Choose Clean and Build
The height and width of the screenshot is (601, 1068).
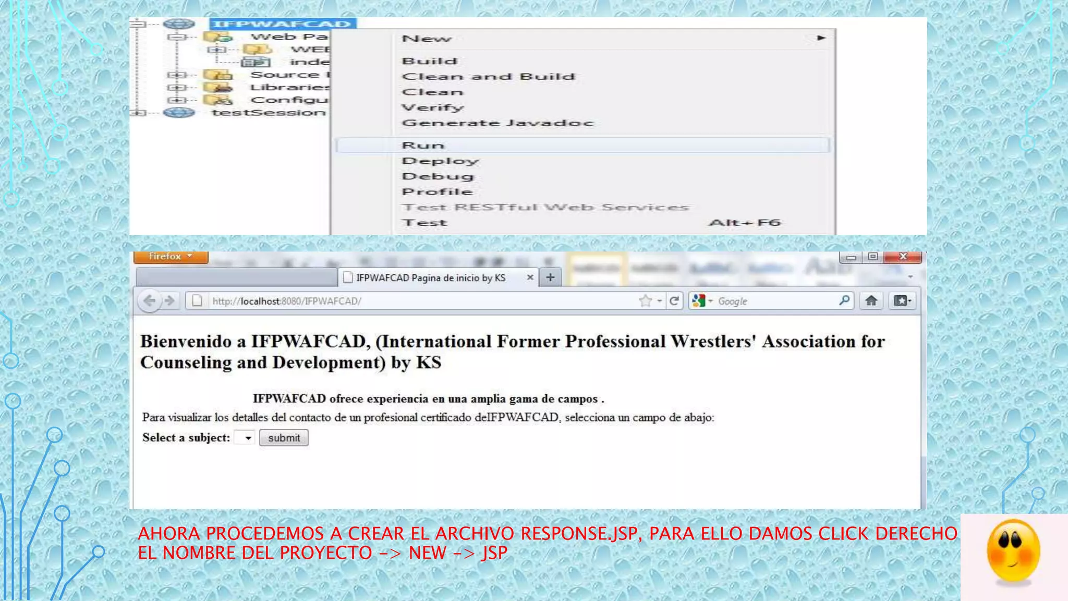coord(583,76)
